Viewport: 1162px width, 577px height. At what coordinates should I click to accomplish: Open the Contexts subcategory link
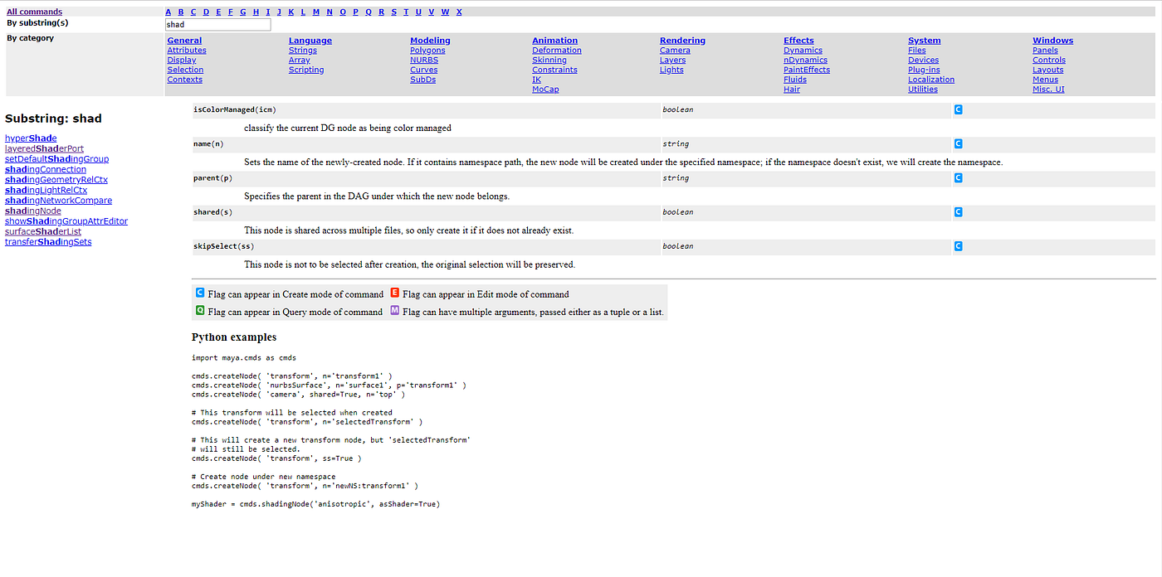(x=184, y=80)
